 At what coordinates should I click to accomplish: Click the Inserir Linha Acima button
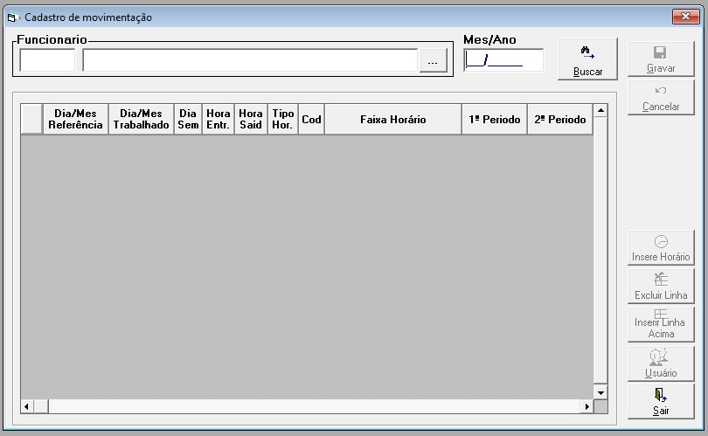point(661,324)
